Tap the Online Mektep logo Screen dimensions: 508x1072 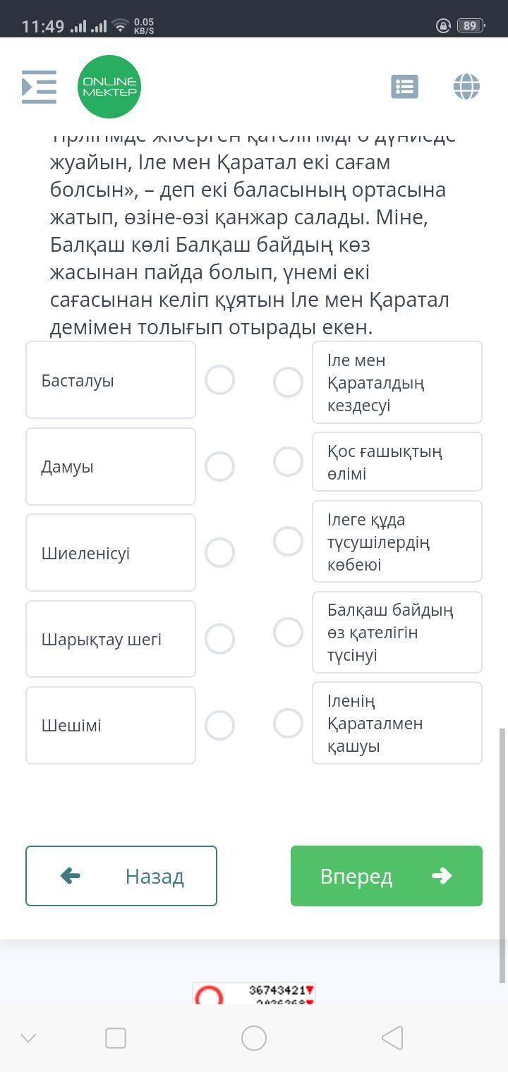(x=109, y=87)
